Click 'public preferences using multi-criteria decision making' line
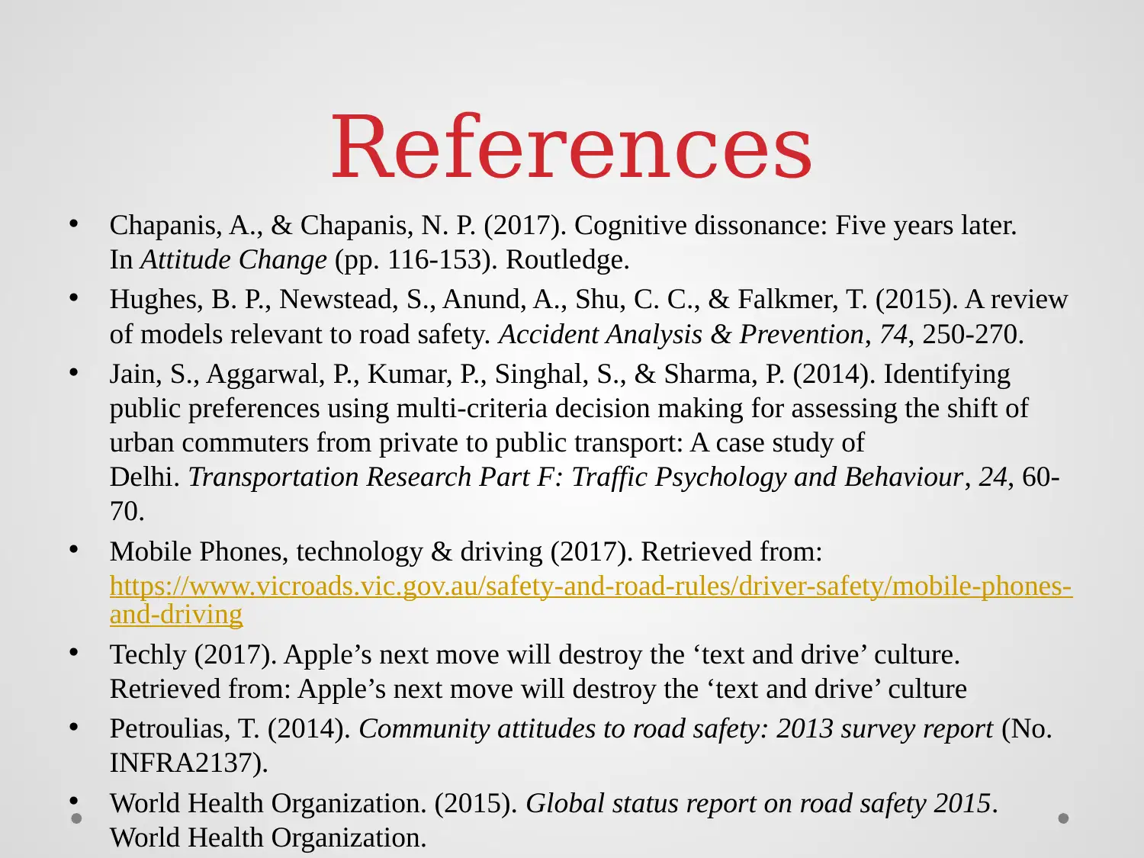1144x858 pixels. click(569, 408)
